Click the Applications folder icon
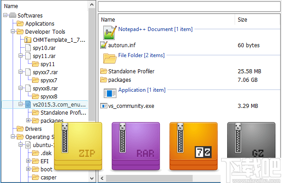This screenshot has width=282, height=183. (20, 23)
